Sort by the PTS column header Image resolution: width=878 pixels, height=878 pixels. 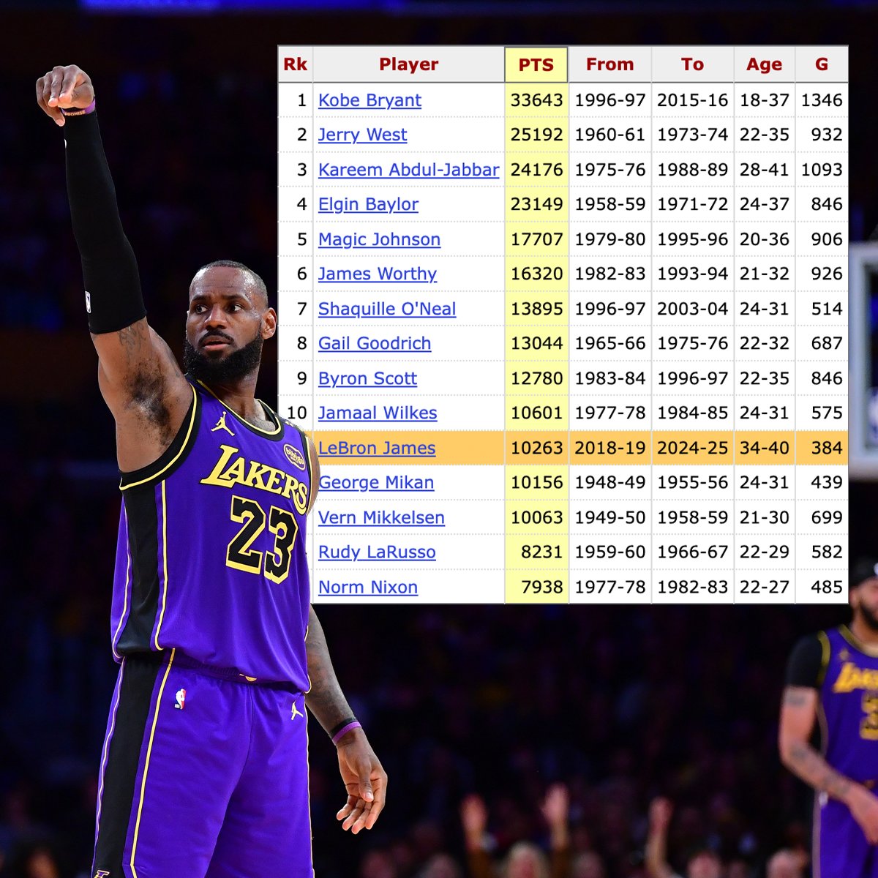pyautogui.click(x=536, y=64)
